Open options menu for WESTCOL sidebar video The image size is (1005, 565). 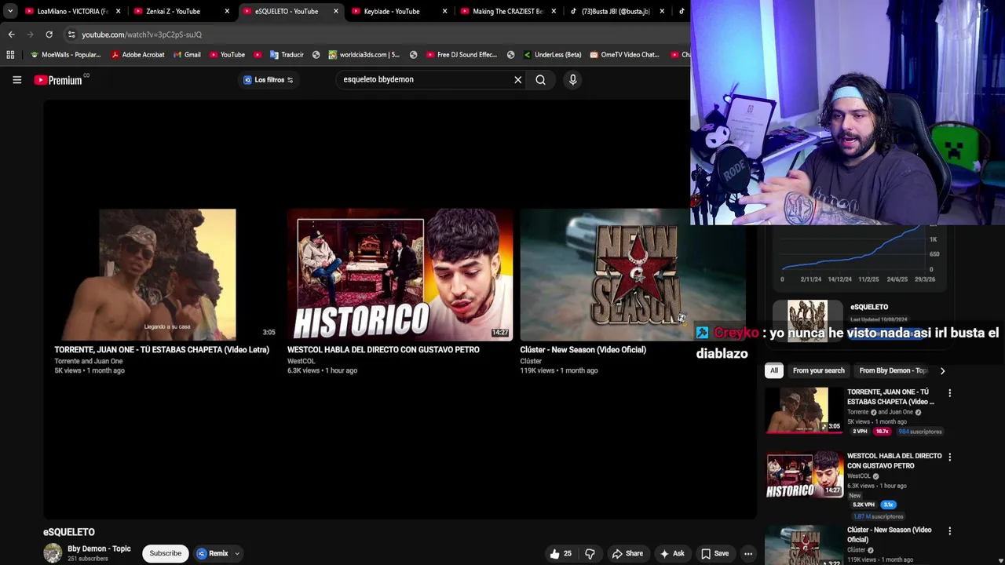point(949,457)
